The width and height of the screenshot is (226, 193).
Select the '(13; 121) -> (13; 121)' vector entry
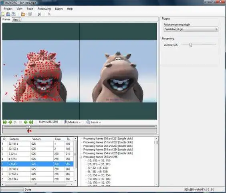(x=99, y=164)
